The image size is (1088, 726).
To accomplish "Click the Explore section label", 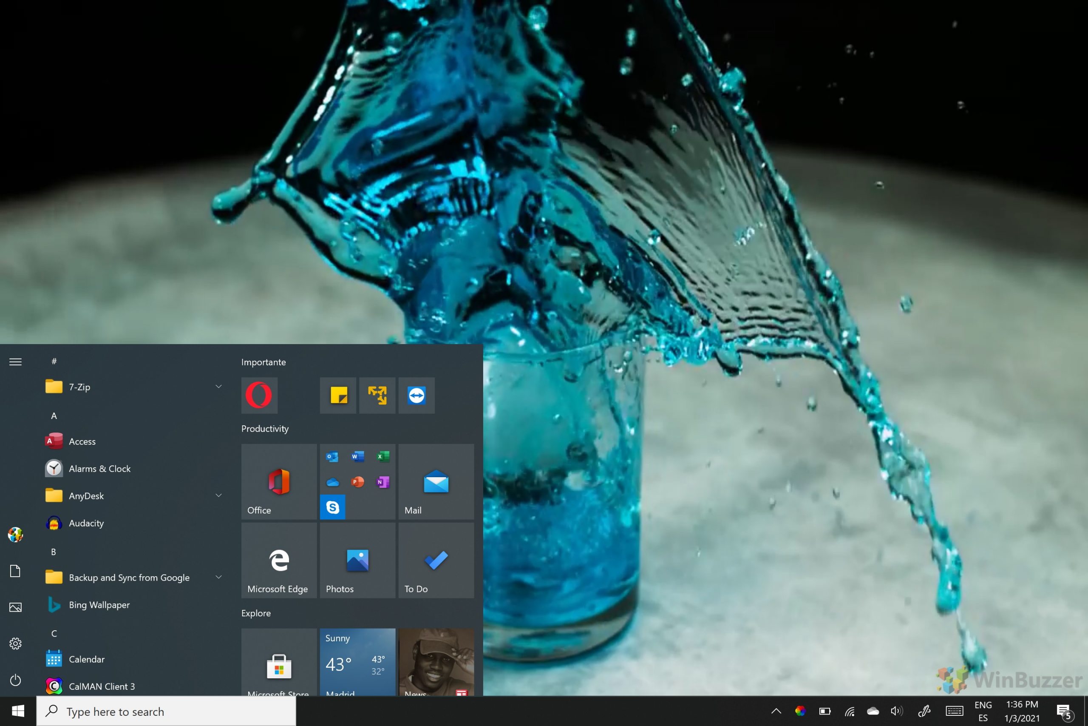I will pos(256,612).
